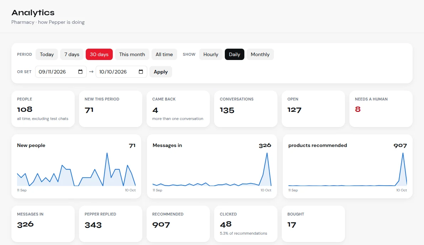Click the Bought value 17
The image size is (424, 245).
[292, 225]
